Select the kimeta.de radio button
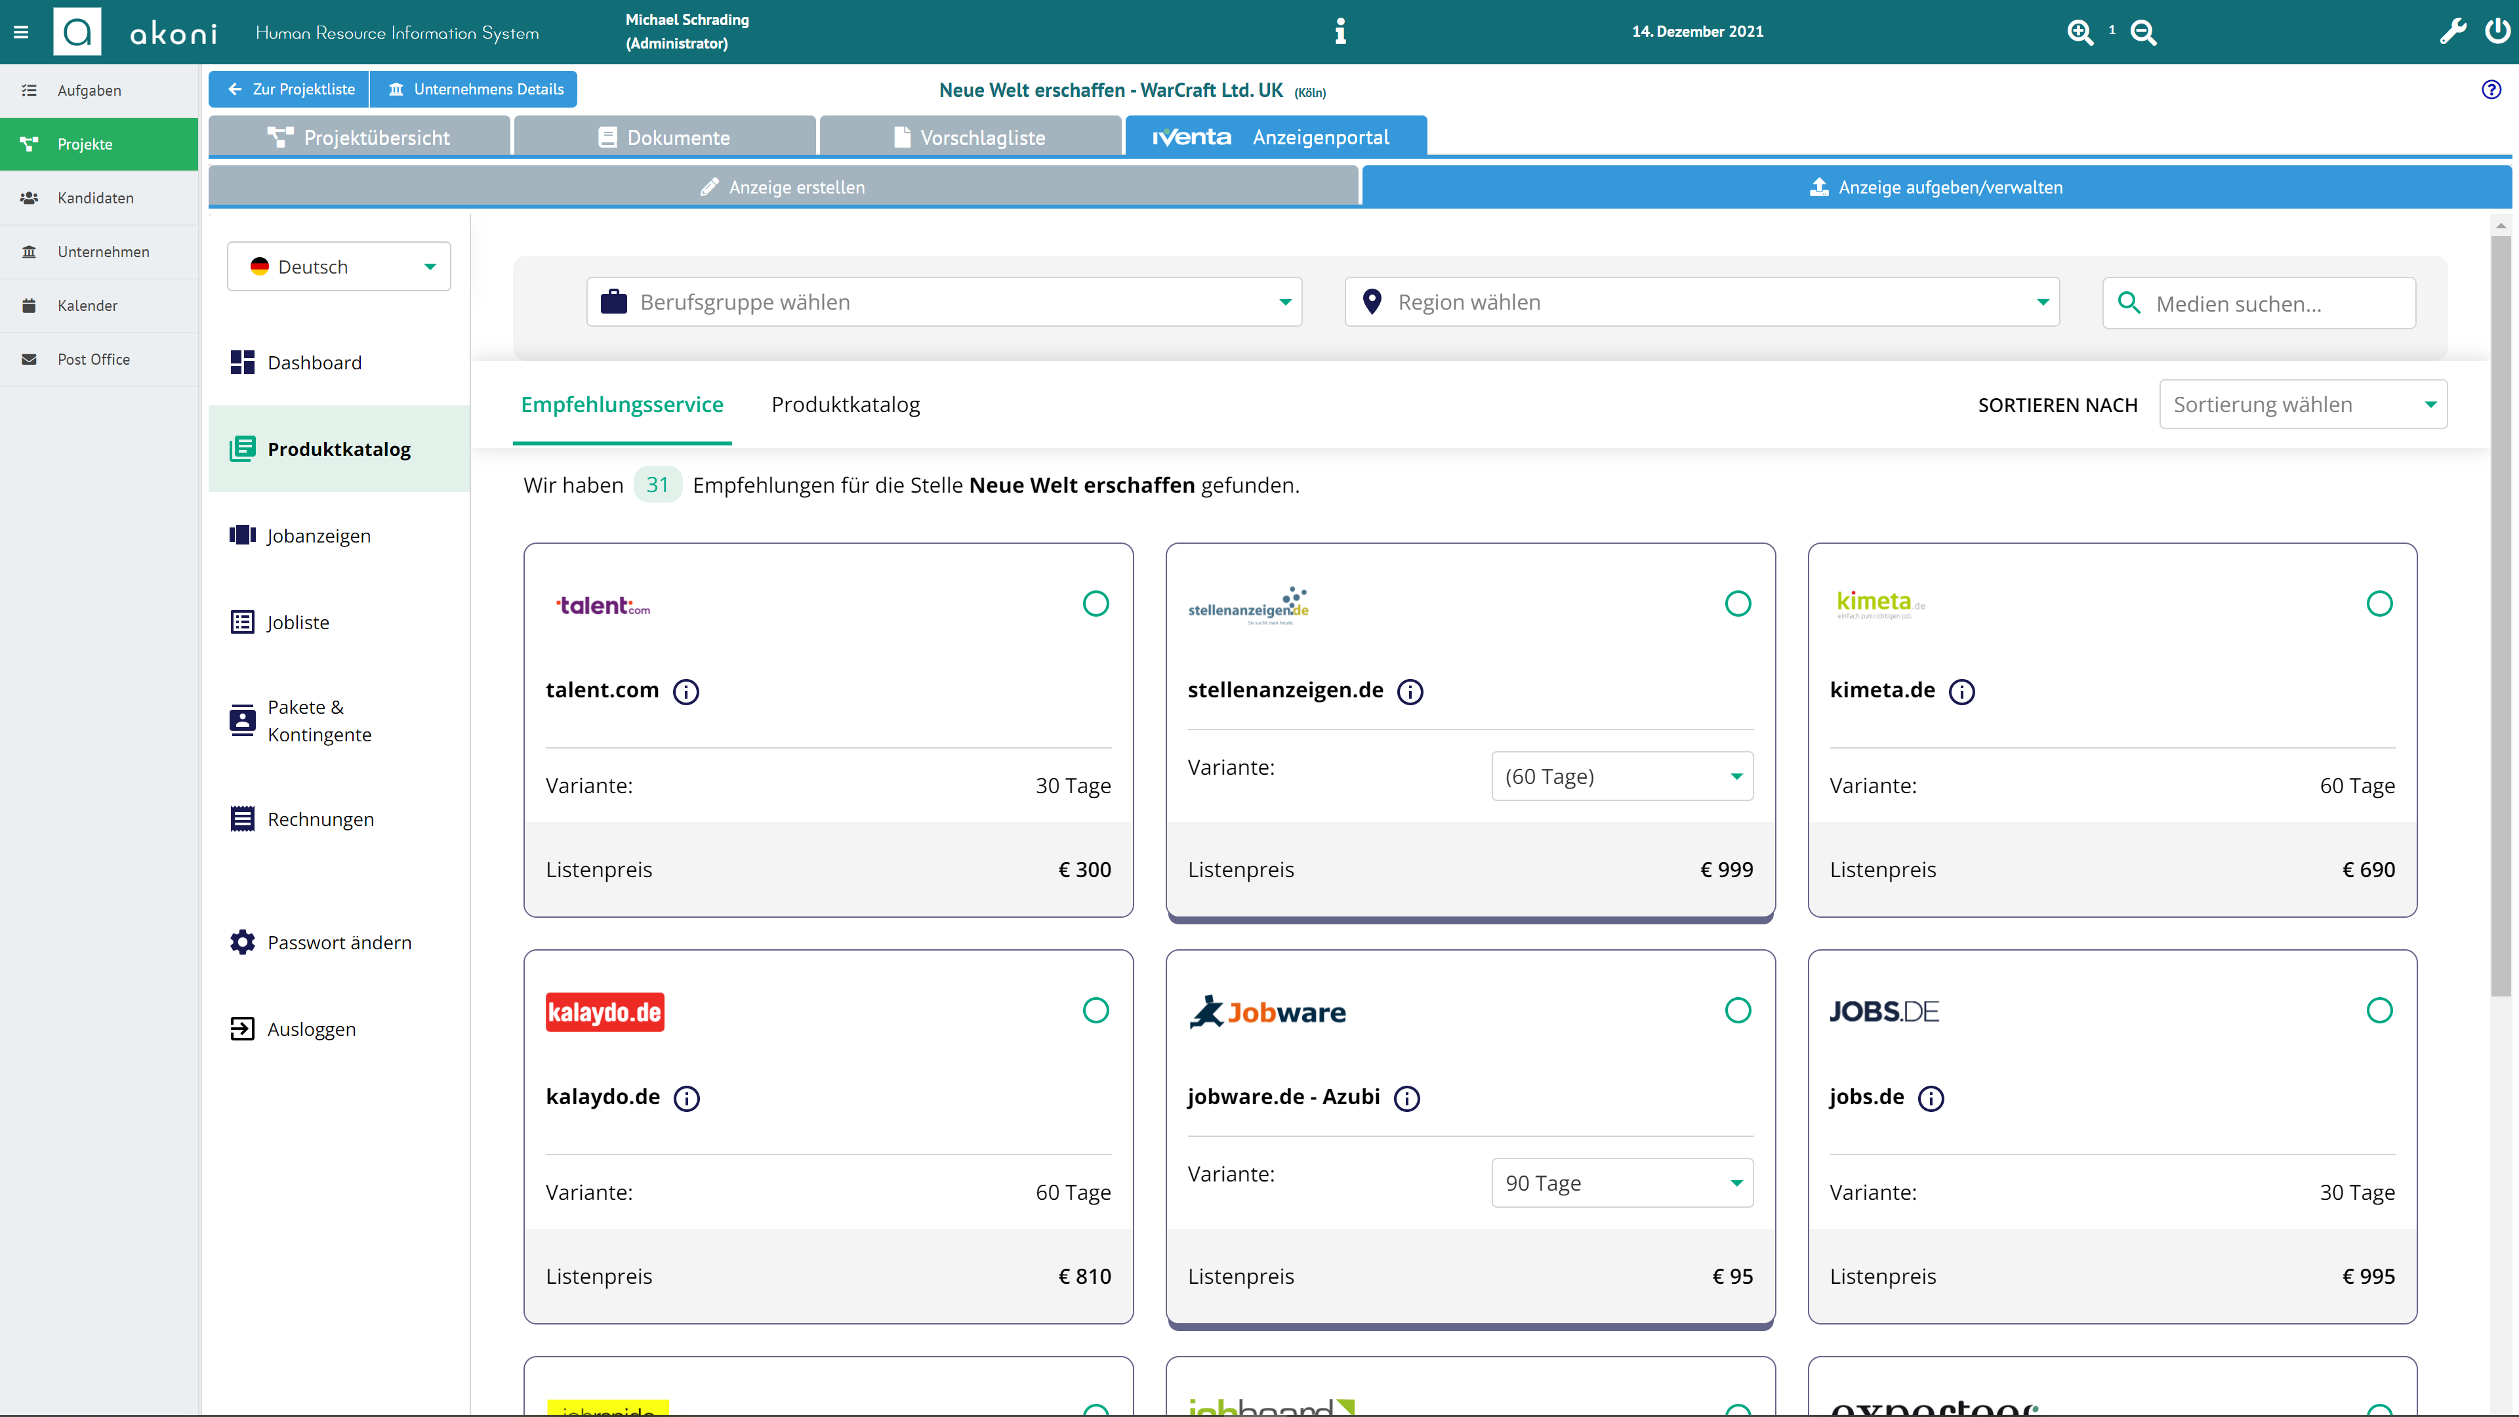 tap(2379, 604)
